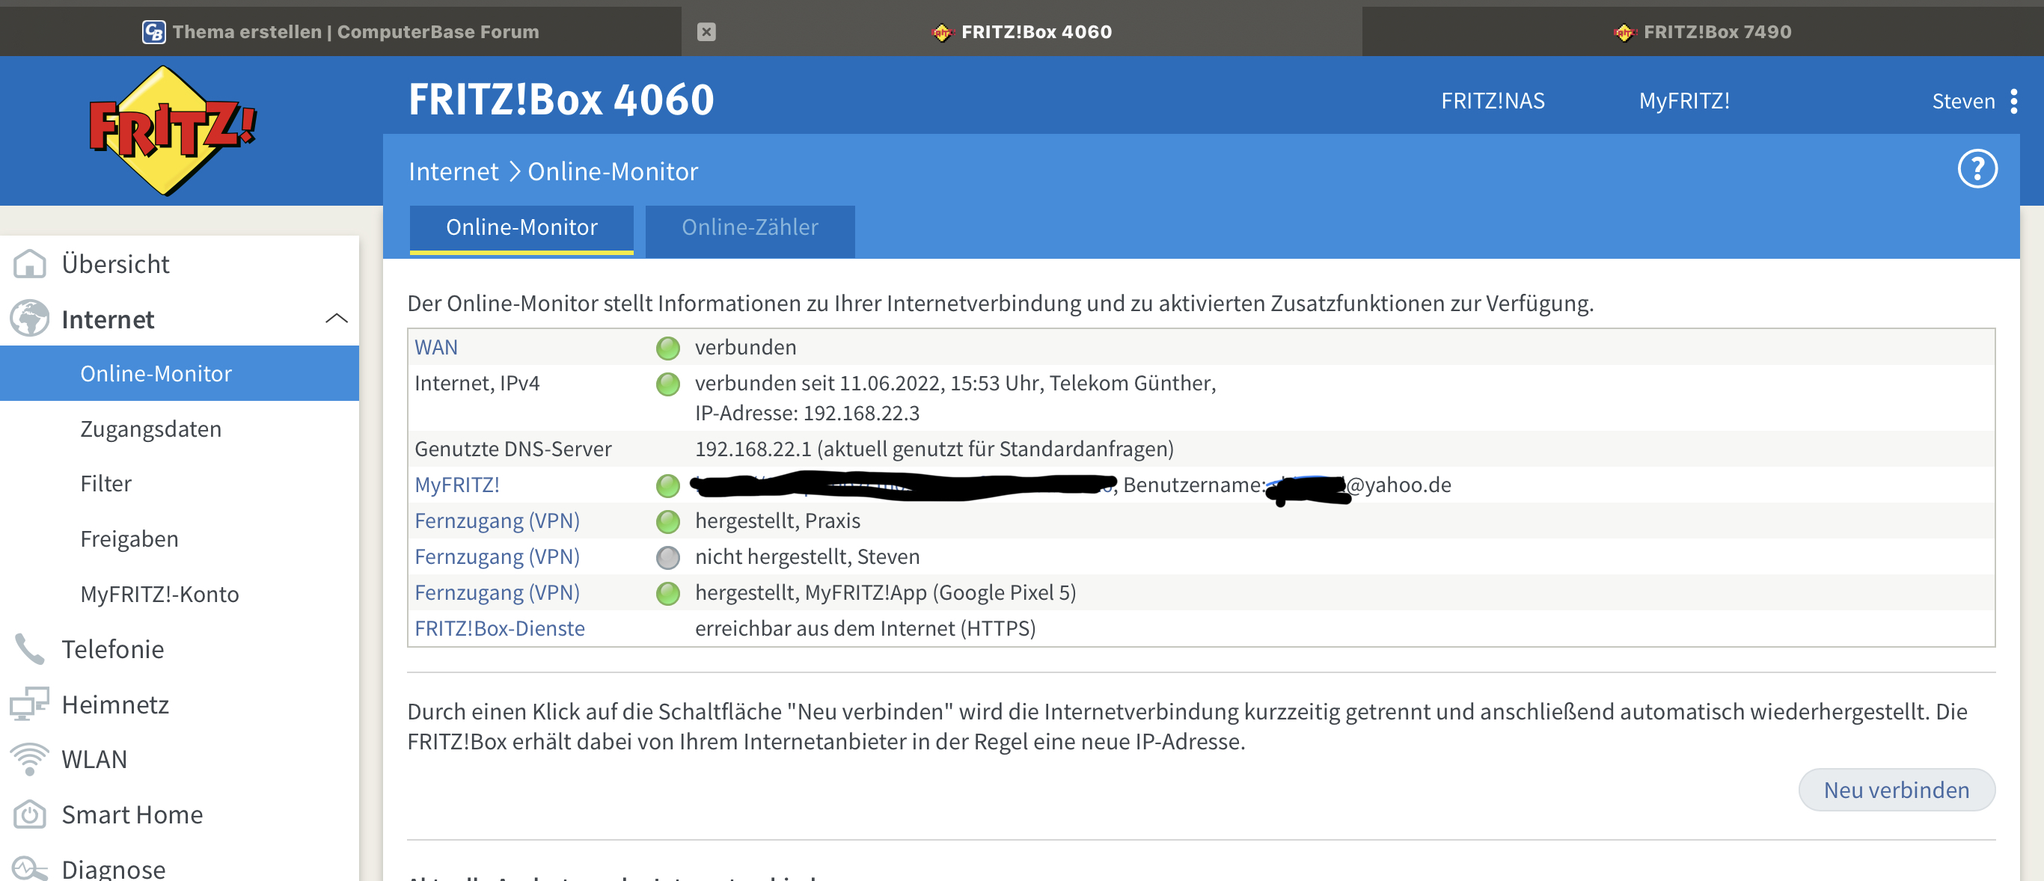
Task: Click the Neu verbinden button
Action: [1897, 790]
